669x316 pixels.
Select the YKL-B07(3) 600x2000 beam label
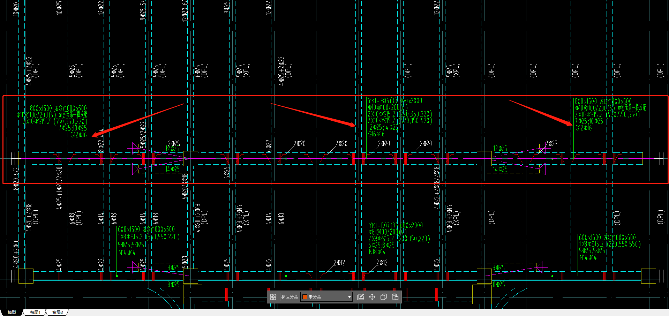tap(396, 226)
